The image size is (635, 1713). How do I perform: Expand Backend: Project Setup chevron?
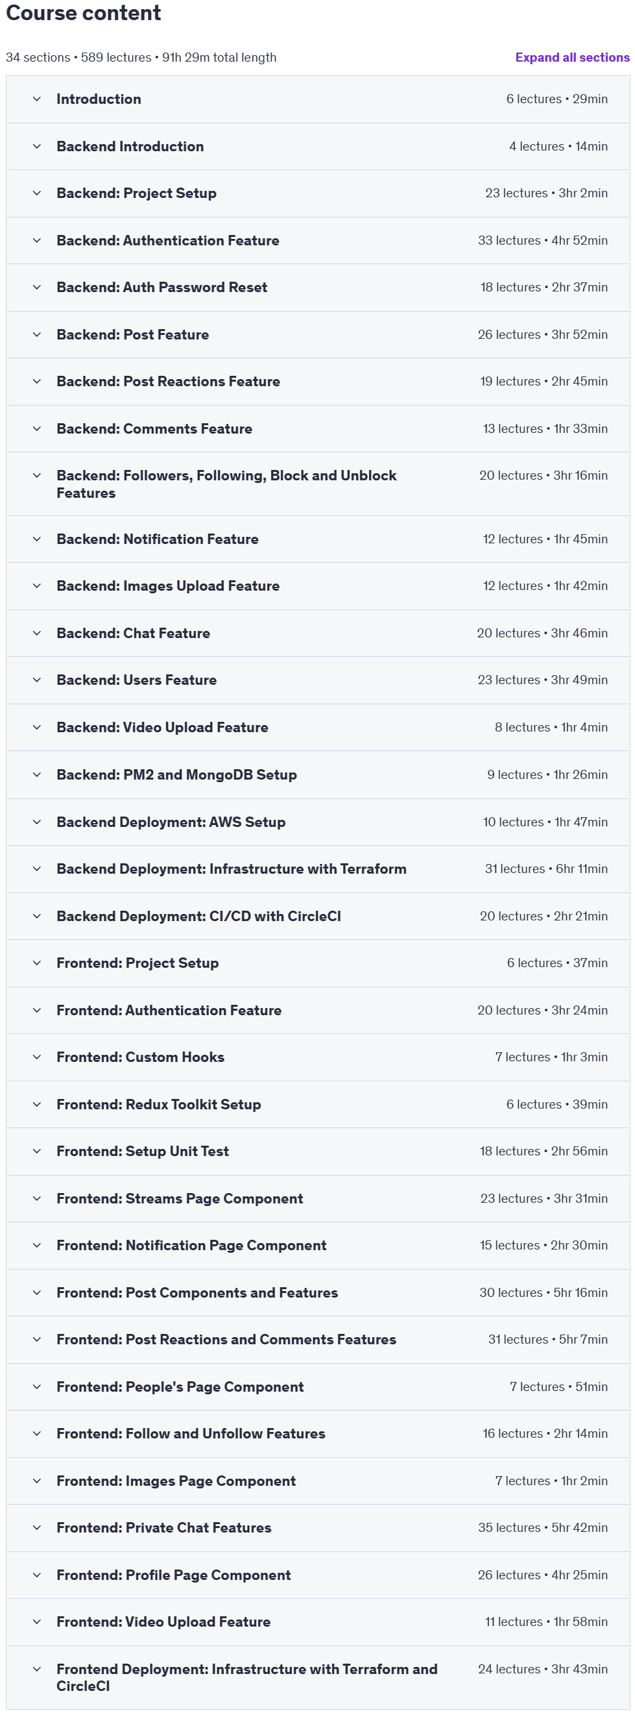[37, 193]
